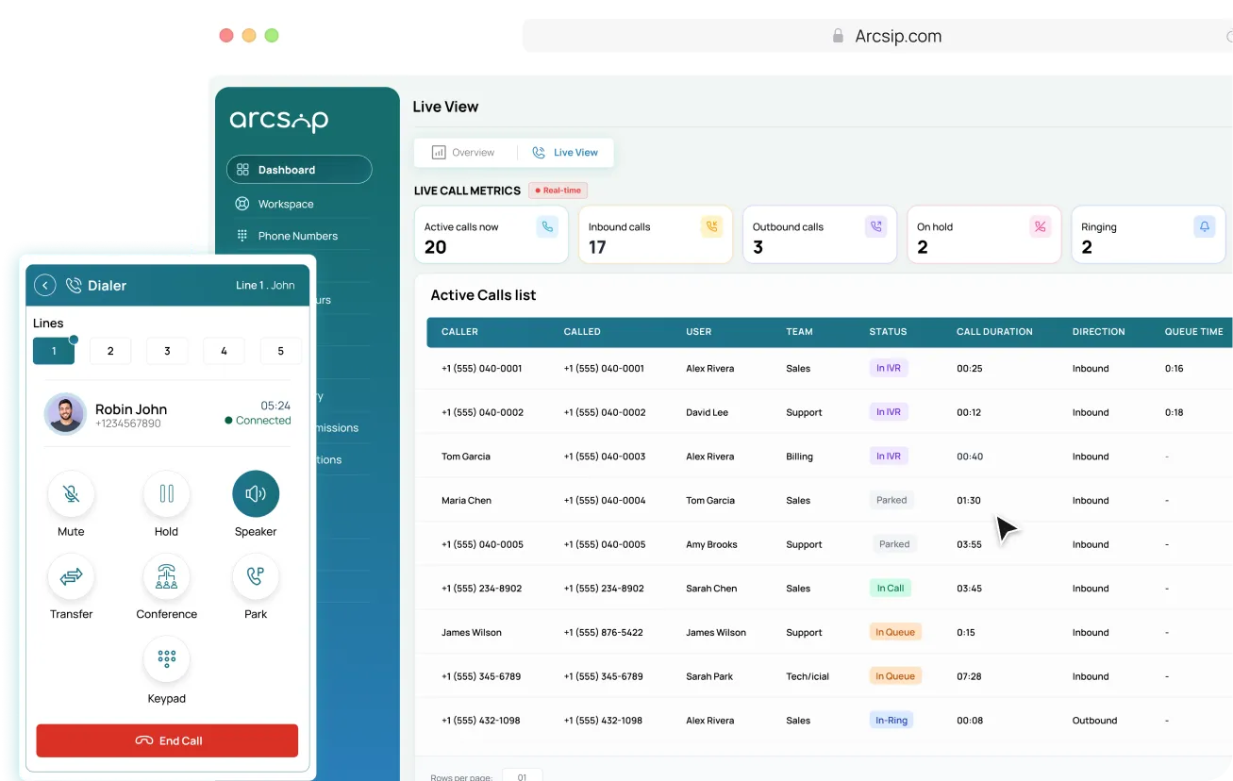Click the Ringing bell icon
This screenshot has width=1233, height=781.
pyautogui.click(x=1204, y=226)
